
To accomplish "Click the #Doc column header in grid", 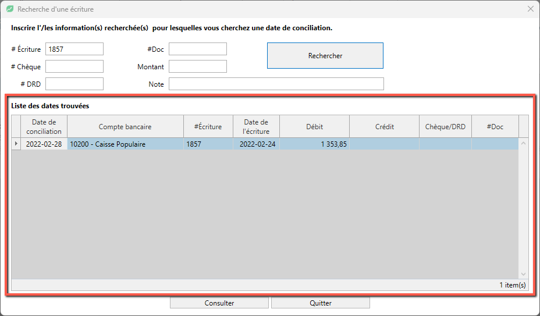I will [x=495, y=126].
